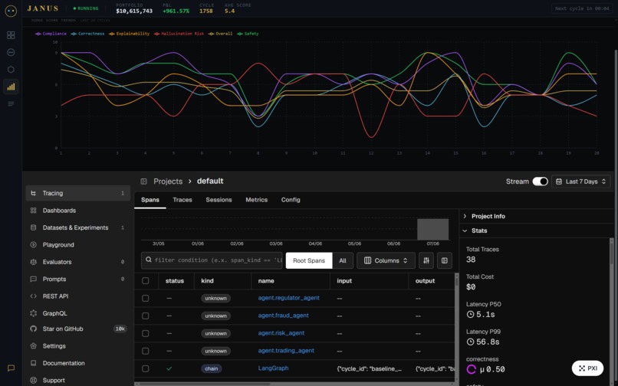
Task: Select the bar chart analytics icon
Action: pos(11,87)
